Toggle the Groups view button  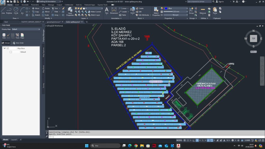(x=6, y=43)
